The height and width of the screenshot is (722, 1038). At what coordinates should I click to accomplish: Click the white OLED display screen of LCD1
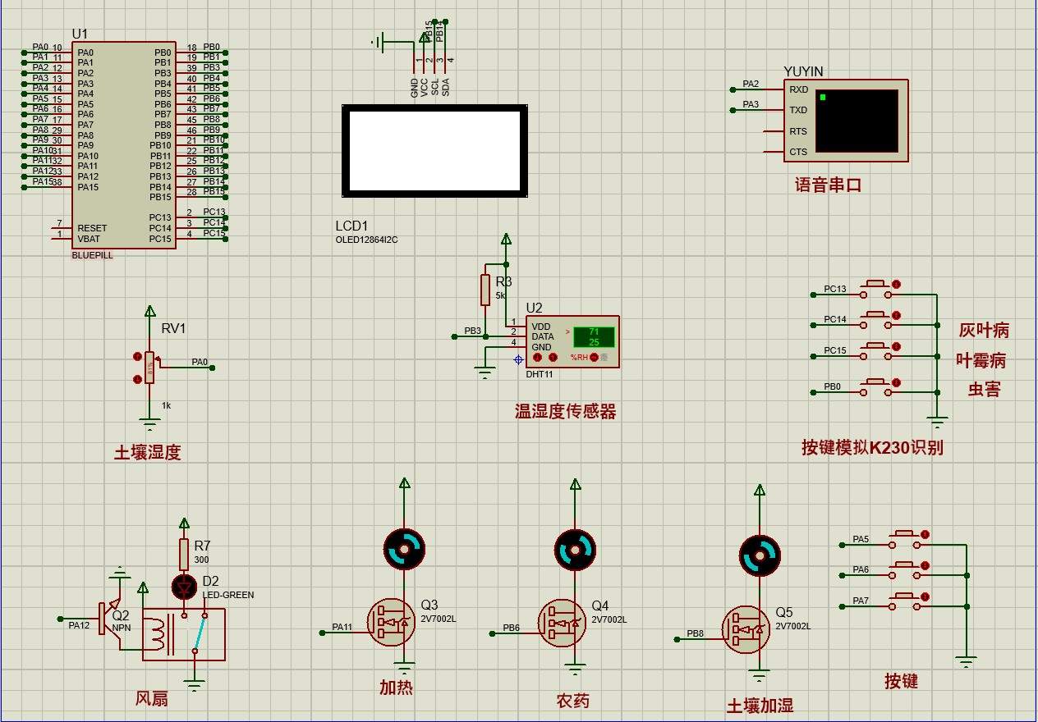pyautogui.click(x=434, y=151)
